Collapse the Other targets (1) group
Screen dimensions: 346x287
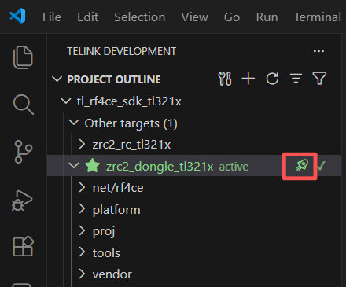click(x=74, y=123)
